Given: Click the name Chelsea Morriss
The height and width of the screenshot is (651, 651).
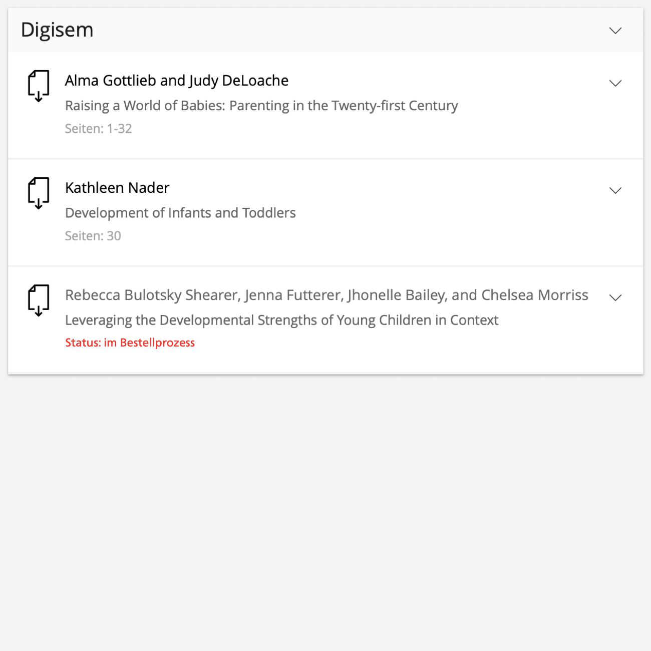Looking at the screenshot, I should pyautogui.click(x=534, y=295).
